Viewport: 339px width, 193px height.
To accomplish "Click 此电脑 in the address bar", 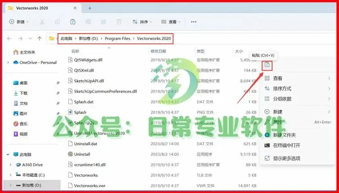I will click(x=66, y=39).
